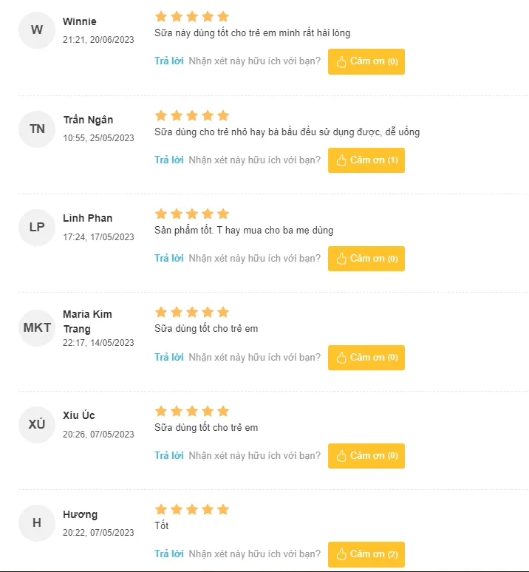Click thumbs-up icon on Trần Ngân's review
529x572 pixels.
pyautogui.click(x=341, y=160)
